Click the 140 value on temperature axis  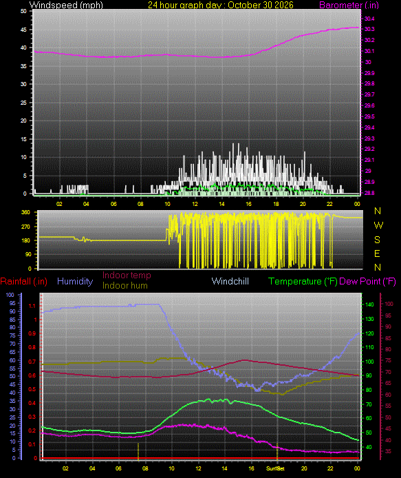coord(369,304)
